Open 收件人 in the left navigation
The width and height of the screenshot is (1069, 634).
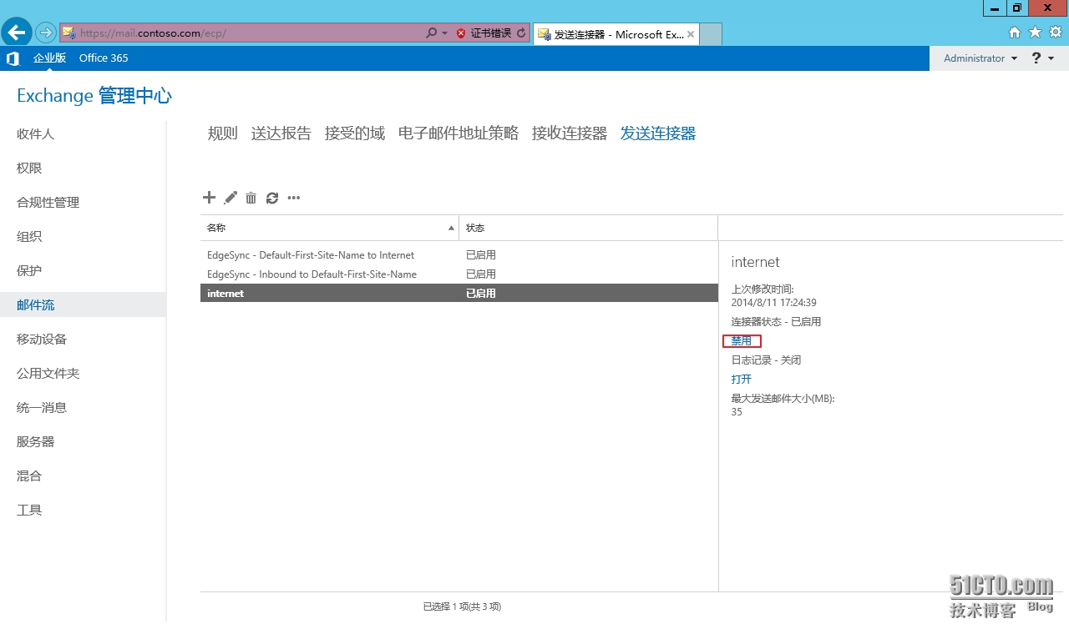[x=35, y=134]
